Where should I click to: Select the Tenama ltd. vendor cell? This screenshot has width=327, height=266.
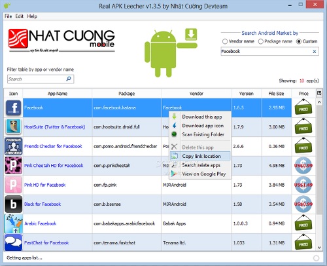(x=196, y=242)
